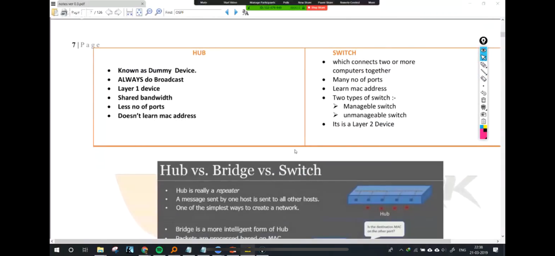Click New Share in the meeting bar
Image resolution: width=555 pixels, height=256 pixels.
[304, 2]
